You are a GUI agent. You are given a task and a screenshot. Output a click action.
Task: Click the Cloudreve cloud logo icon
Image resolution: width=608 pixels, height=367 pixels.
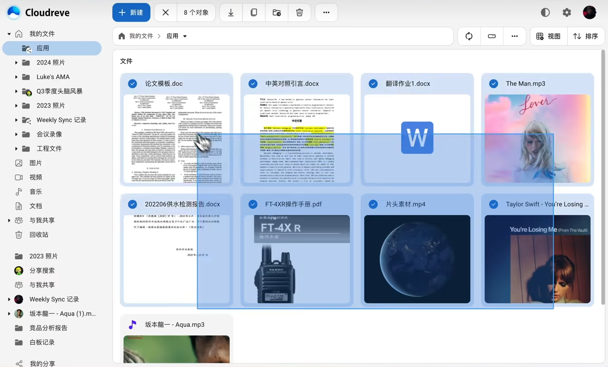point(14,12)
